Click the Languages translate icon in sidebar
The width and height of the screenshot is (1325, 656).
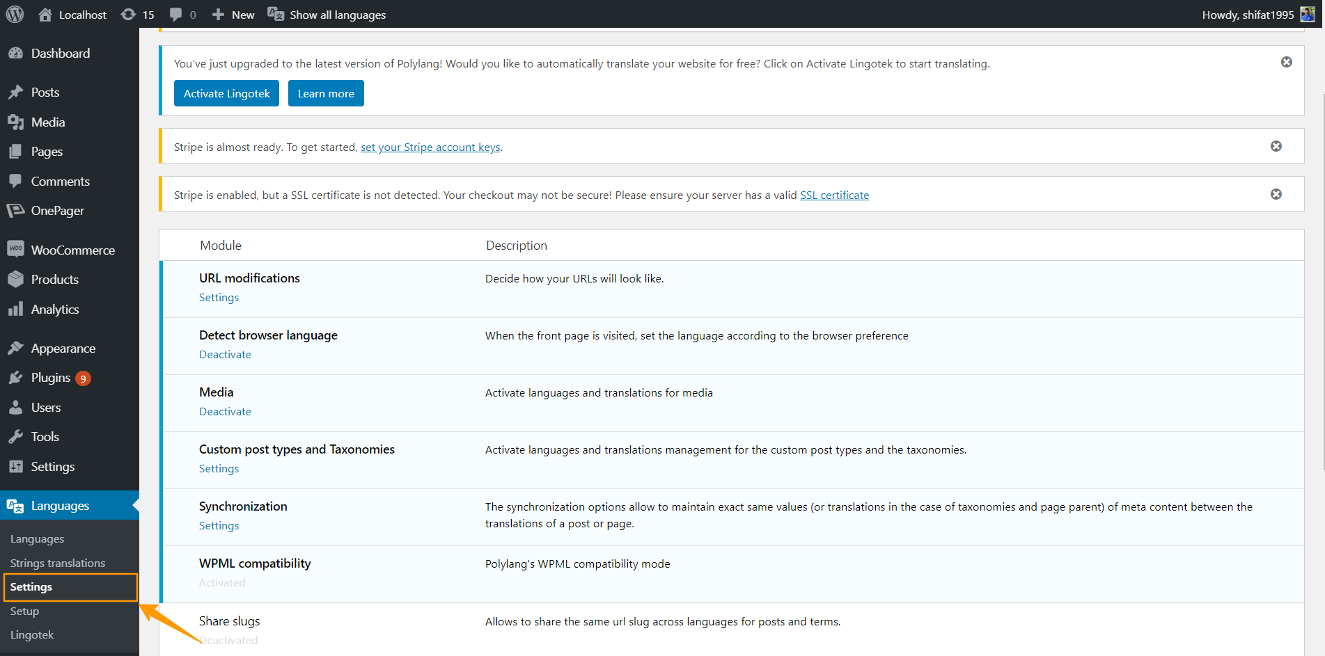pyautogui.click(x=15, y=506)
